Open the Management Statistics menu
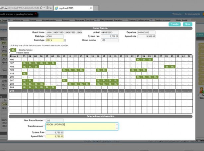This screenshot has height=151, width=204. [111, 20]
